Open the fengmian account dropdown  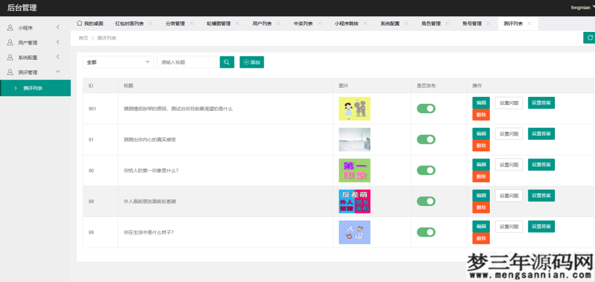pyautogui.click(x=582, y=8)
